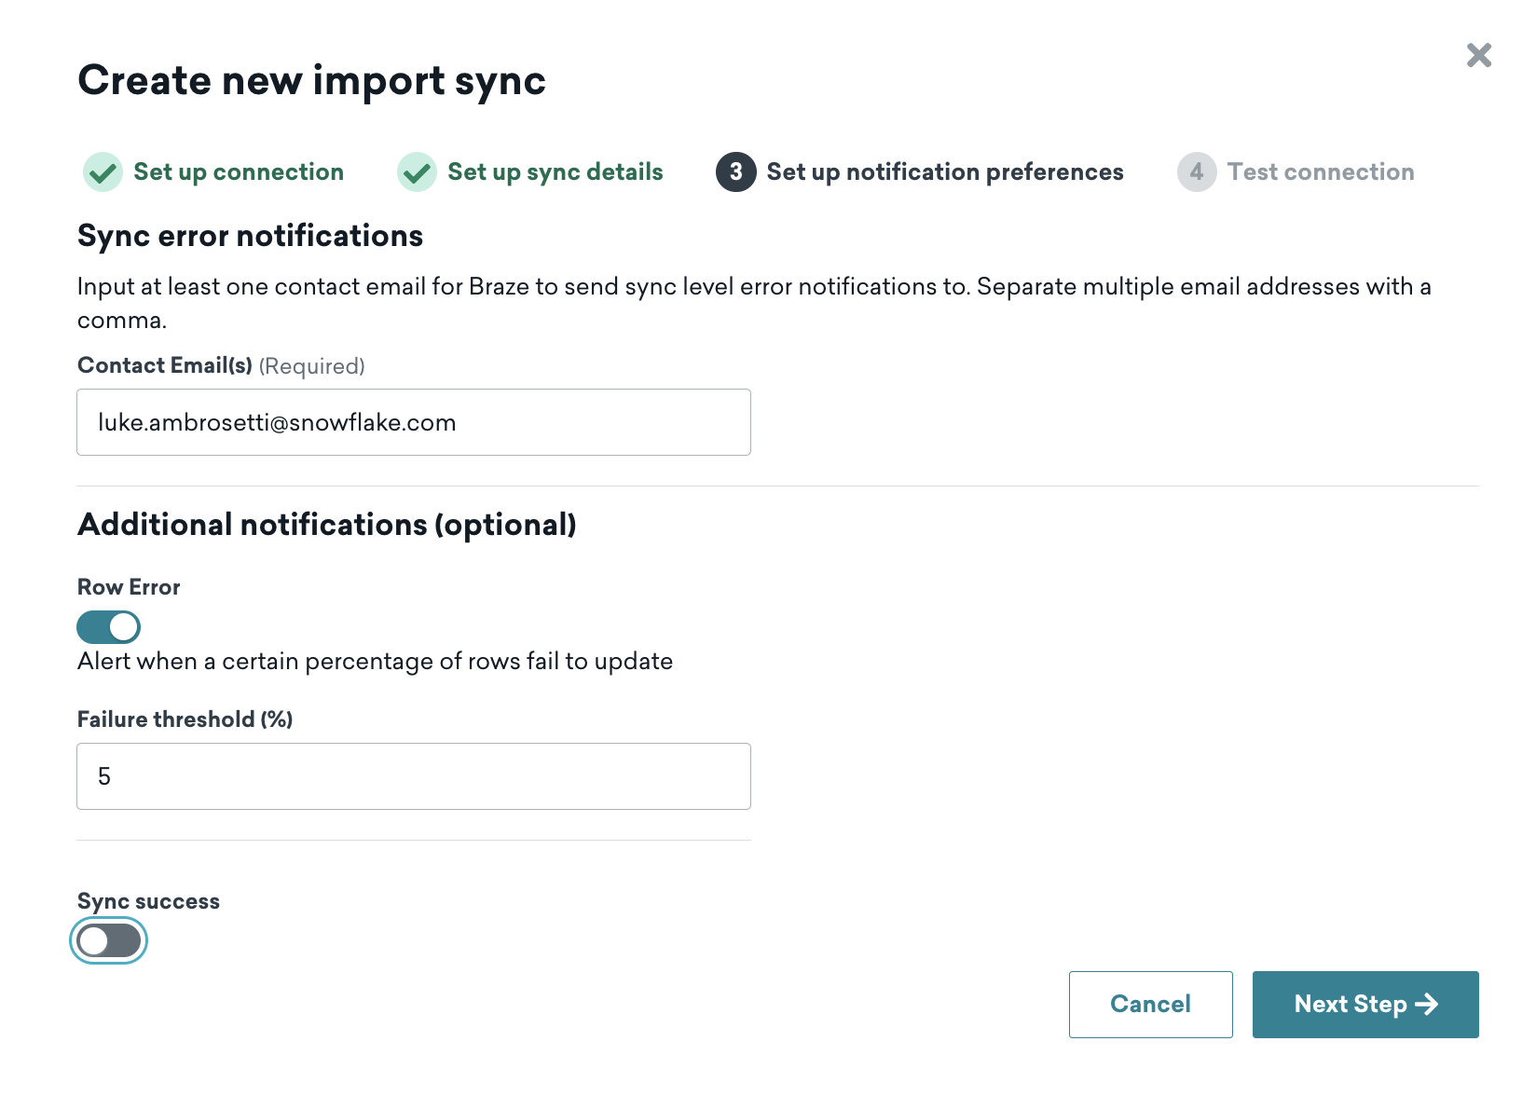The image size is (1536, 1096).
Task: Disable the Row Error toggle
Action: point(109,627)
